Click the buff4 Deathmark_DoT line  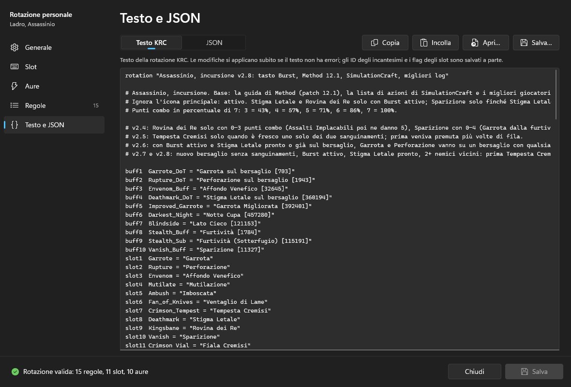228,197
